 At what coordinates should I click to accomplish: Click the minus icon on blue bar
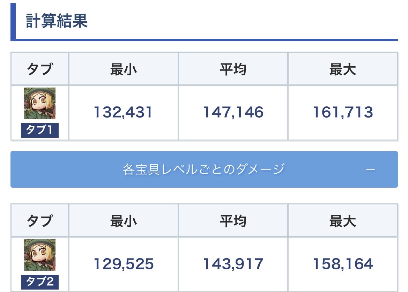[371, 170]
